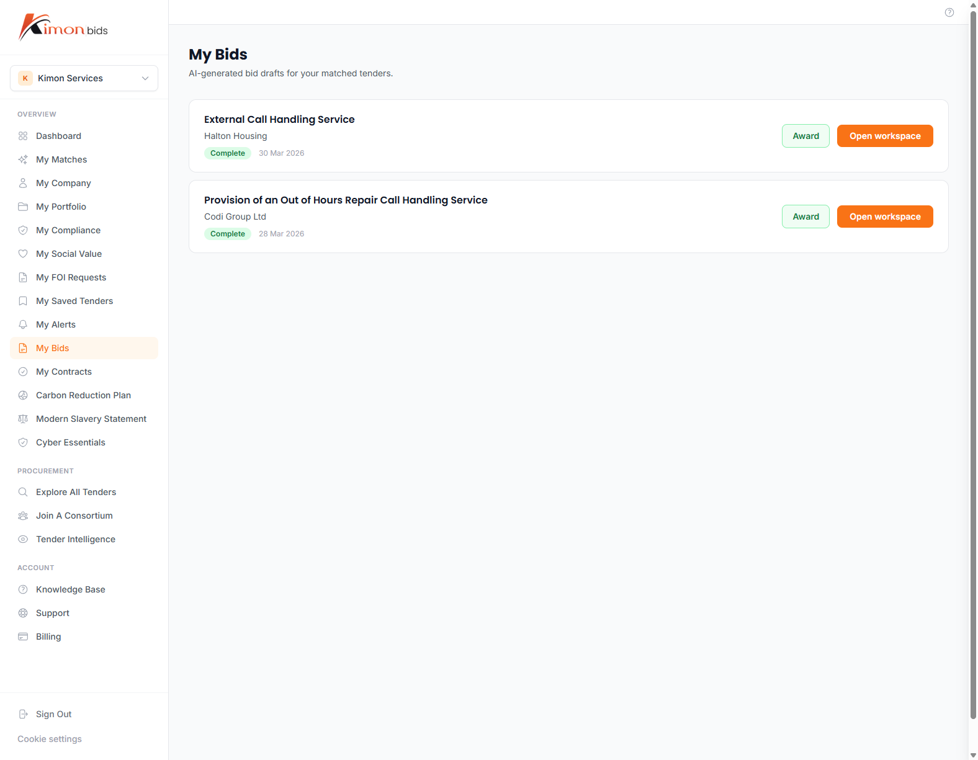Click the 30 Mar 2026 date
Viewport: 978px width, 760px height.
pyautogui.click(x=282, y=153)
